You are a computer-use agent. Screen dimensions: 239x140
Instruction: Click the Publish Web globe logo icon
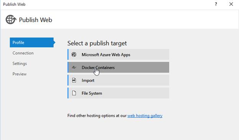(11, 20)
